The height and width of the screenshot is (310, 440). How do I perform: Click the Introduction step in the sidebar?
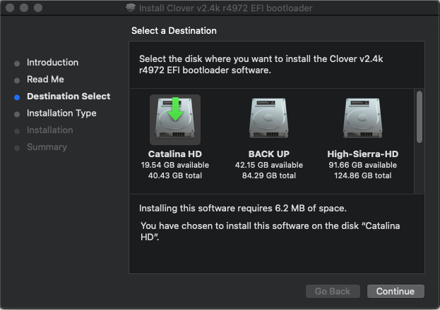52,63
